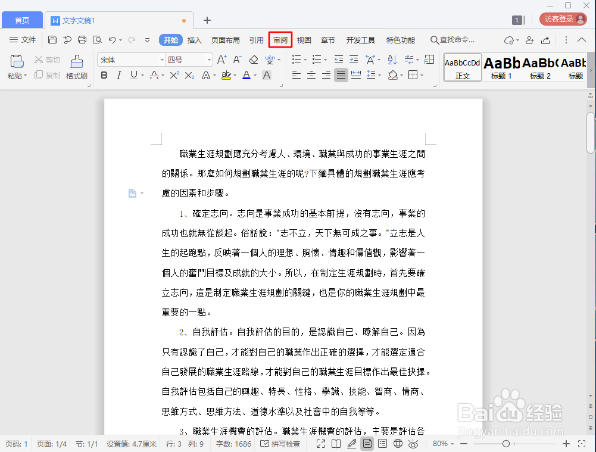The width and height of the screenshot is (596, 452).
Task: Open full screen mode icon in status bar
Action: click(321, 444)
